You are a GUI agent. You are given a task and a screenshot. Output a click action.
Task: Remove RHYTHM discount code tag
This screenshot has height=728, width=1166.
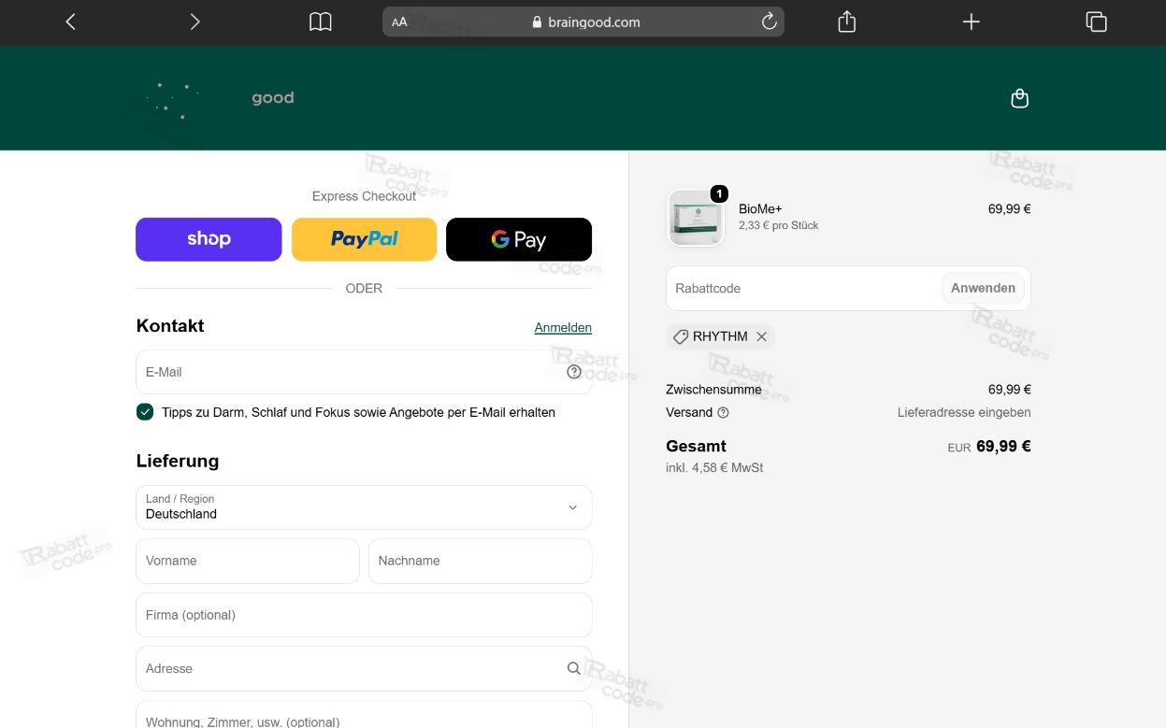click(762, 336)
